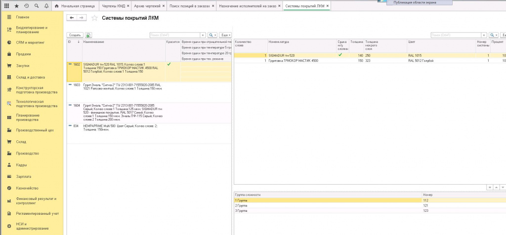Screen dimensions: 506x235
Task: Open notifications bell icon
Action: [x=46, y=6]
